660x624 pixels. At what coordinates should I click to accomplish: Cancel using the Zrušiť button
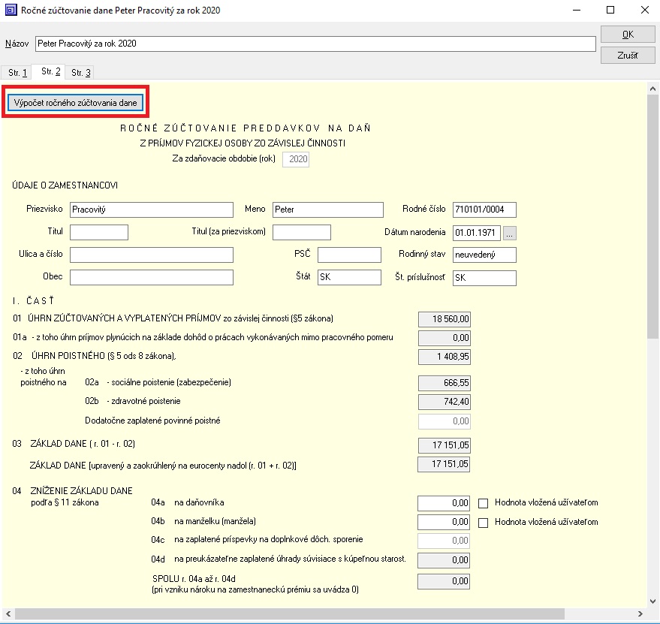point(628,55)
